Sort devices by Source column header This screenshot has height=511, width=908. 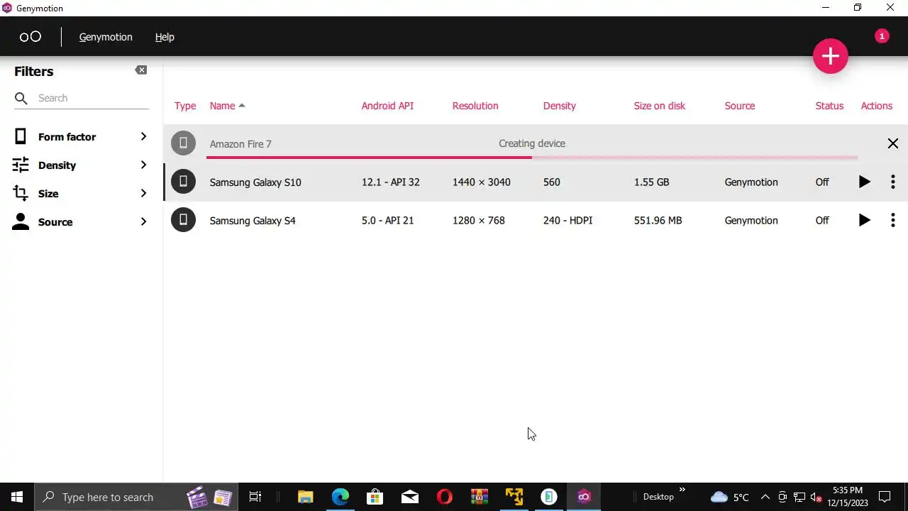pos(740,106)
